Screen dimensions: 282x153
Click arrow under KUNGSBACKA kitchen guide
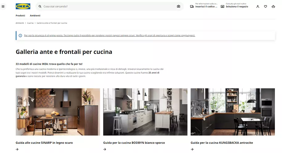point(192,149)
